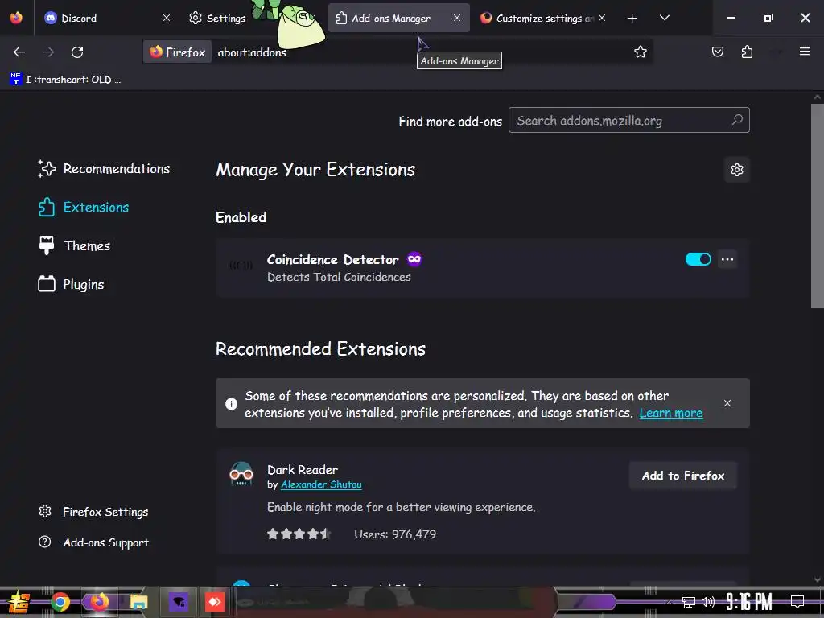
Task: Click the Firefox taskbar icon
Action: coord(99,602)
